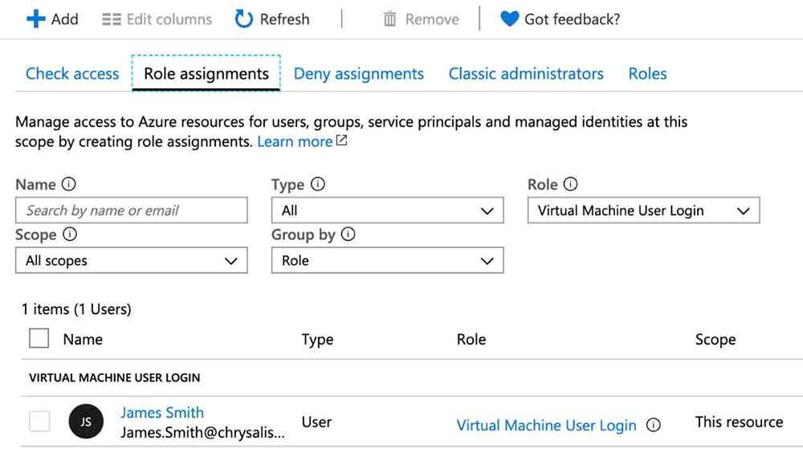This screenshot has width=803, height=469.
Task: Click the heart icon beside Got feedback
Action: 509,19
